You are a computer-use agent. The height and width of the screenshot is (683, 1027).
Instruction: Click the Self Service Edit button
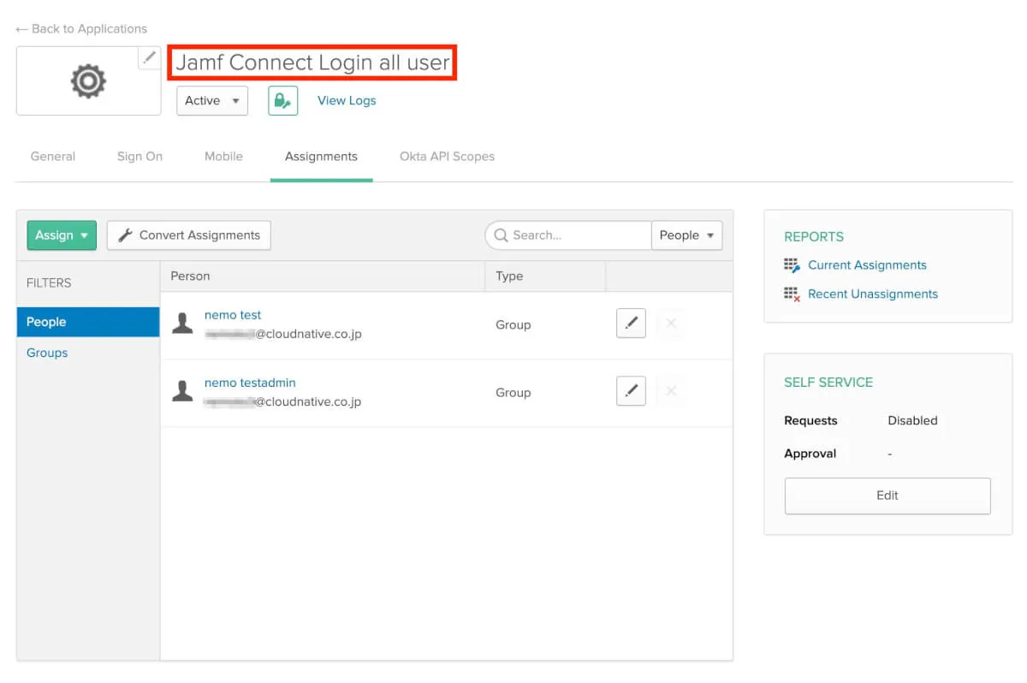887,496
